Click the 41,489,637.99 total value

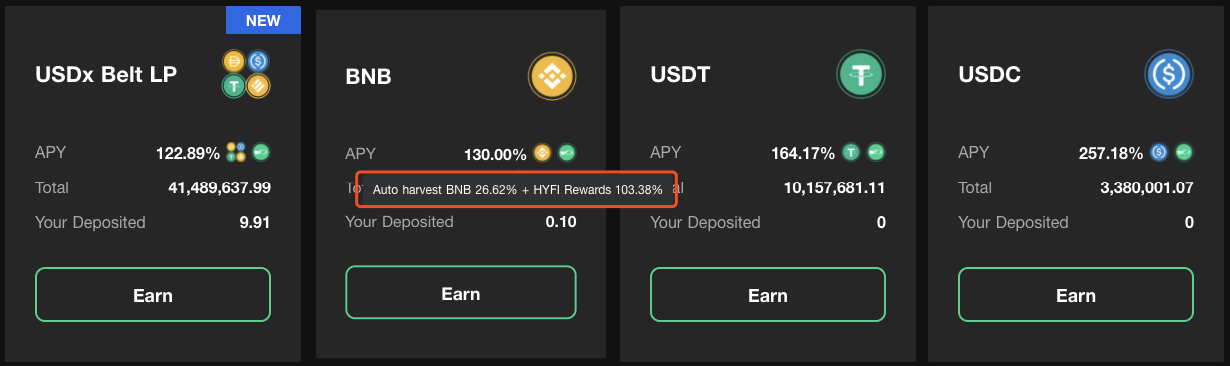pyautogui.click(x=213, y=187)
